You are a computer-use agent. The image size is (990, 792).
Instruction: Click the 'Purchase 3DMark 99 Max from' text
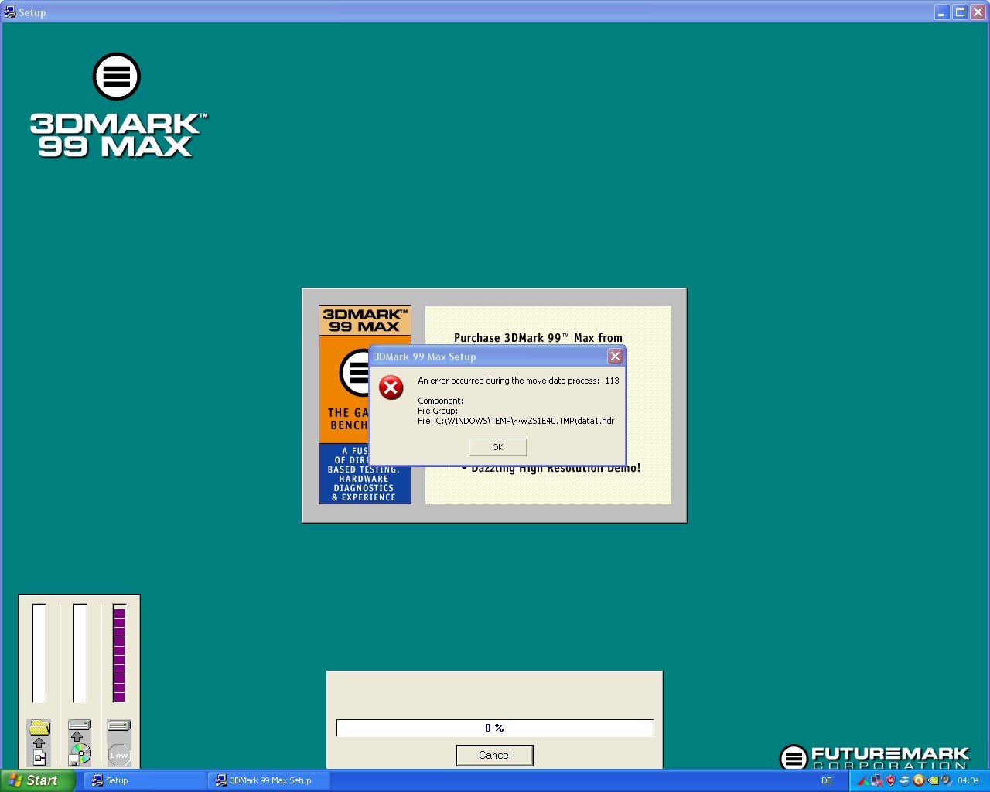tap(538, 338)
